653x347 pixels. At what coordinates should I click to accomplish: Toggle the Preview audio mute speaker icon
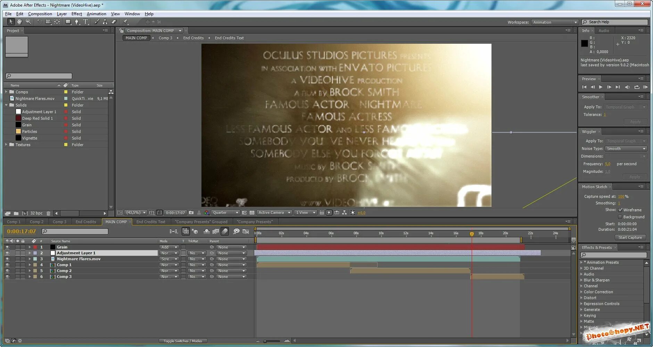pyautogui.click(x=627, y=87)
